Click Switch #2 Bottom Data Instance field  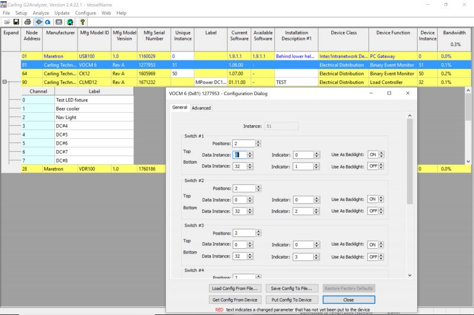click(x=240, y=212)
